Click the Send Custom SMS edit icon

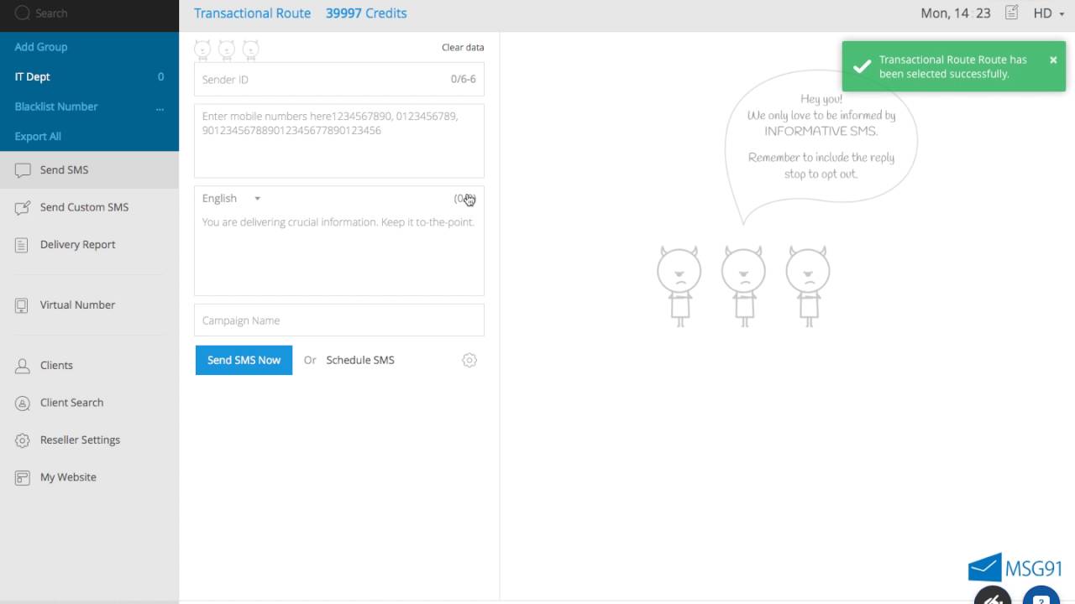pyautogui.click(x=23, y=207)
